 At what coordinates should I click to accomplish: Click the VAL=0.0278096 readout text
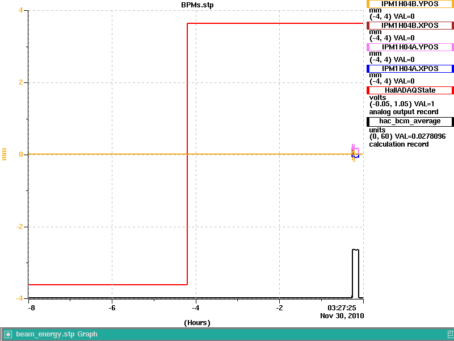click(x=421, y=136)
